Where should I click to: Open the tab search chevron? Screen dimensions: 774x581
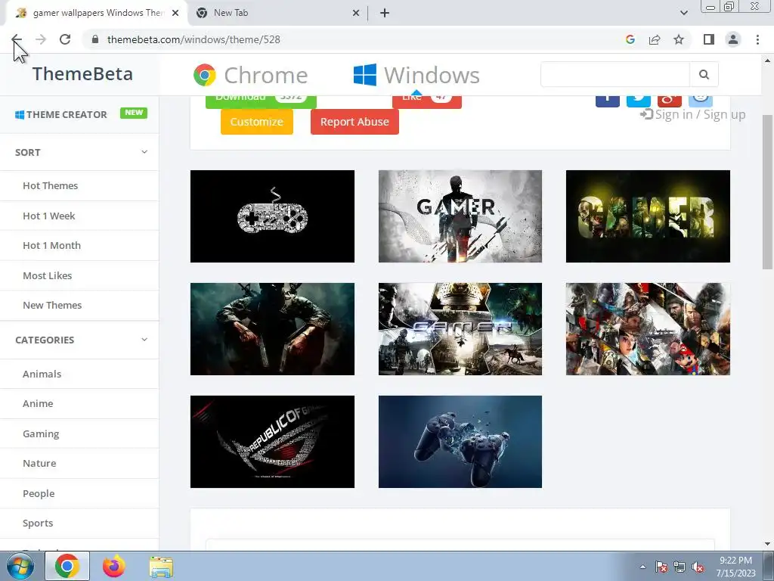[x=683, y=13]
